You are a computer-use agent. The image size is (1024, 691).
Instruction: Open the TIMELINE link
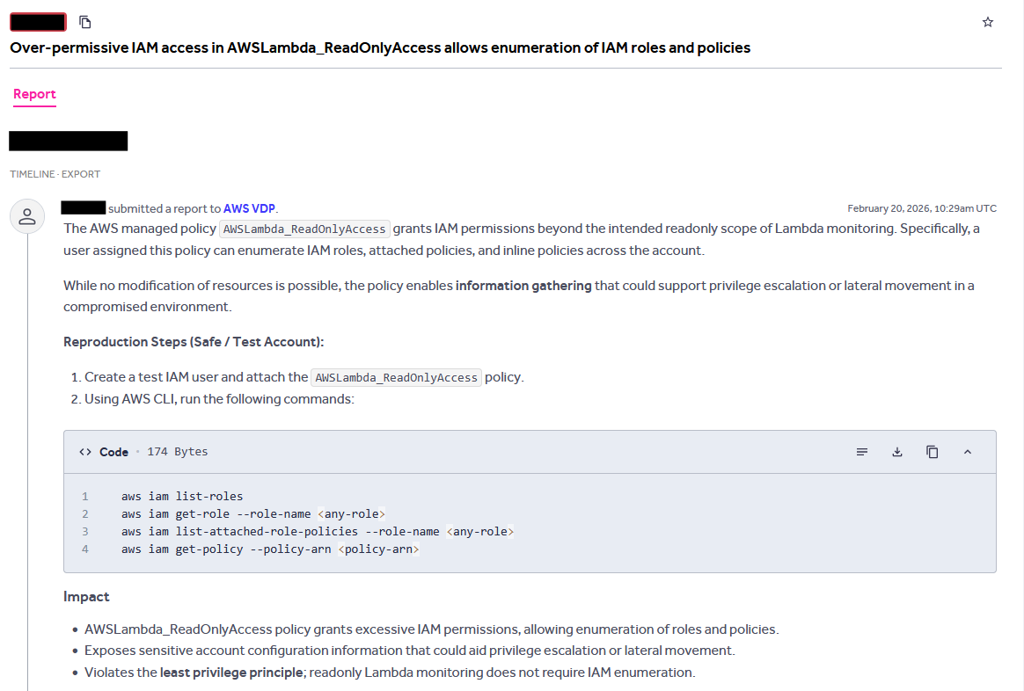[x=32, y=174]
